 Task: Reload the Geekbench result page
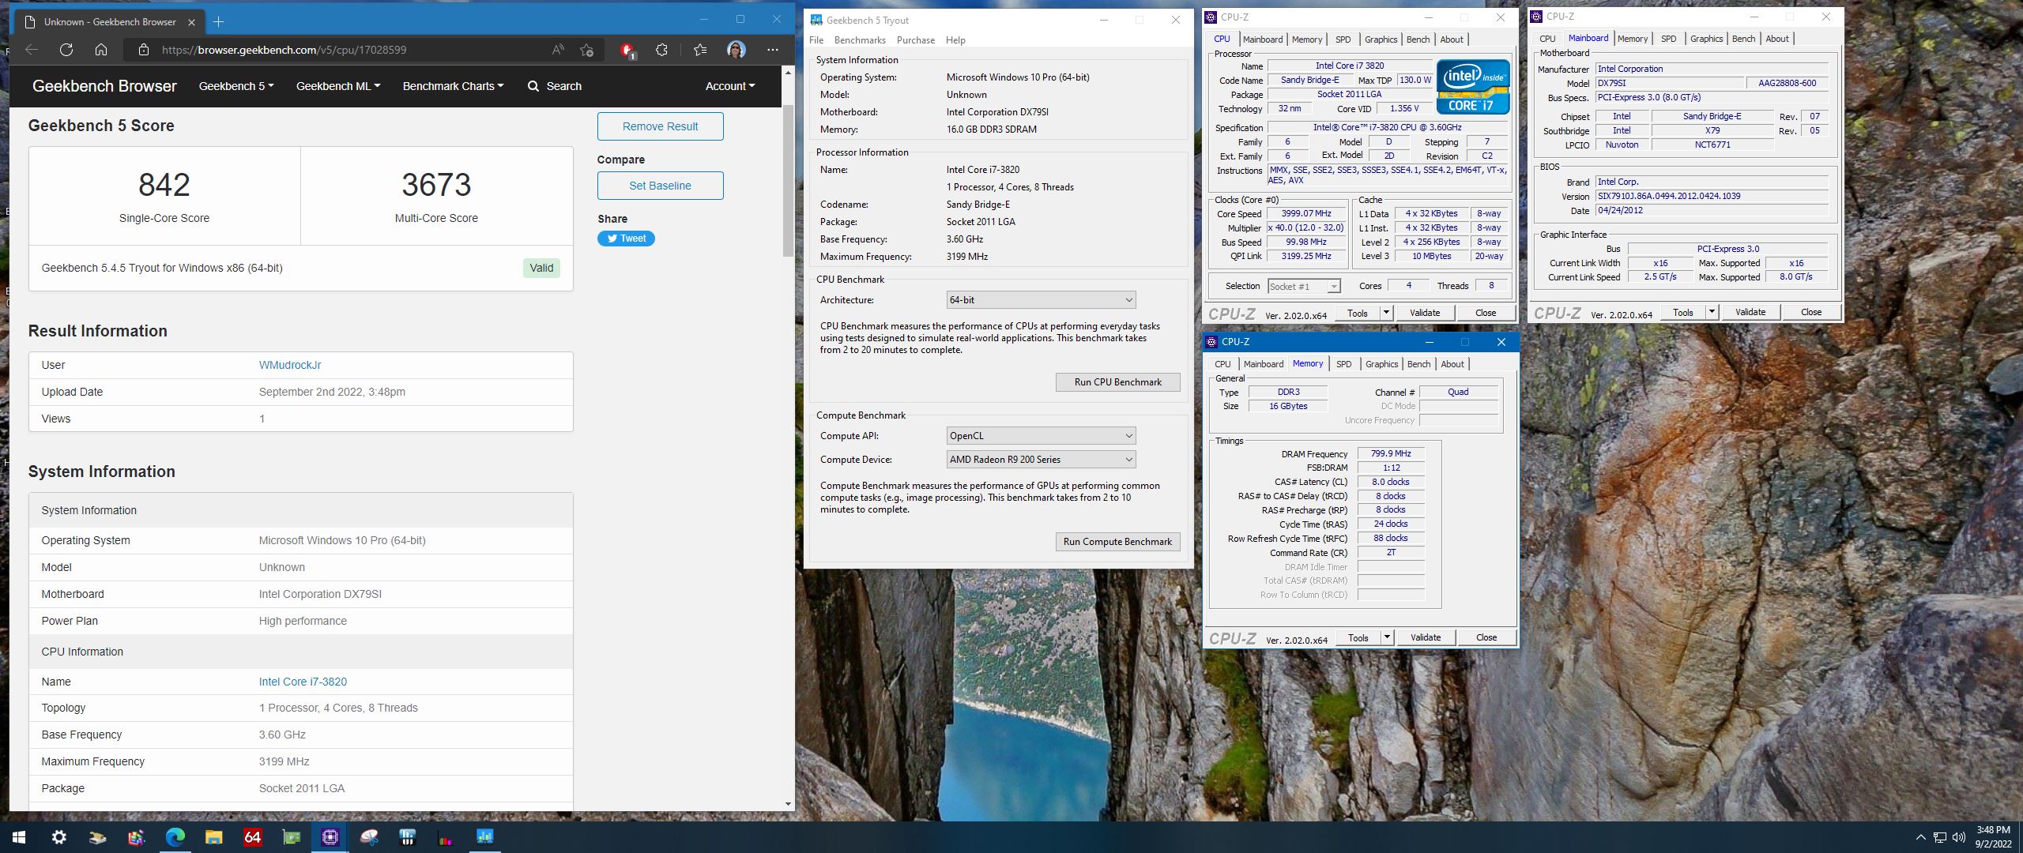(x=66, y=50)
